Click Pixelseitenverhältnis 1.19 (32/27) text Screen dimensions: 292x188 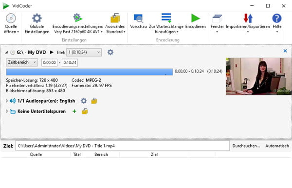(36, 86)
